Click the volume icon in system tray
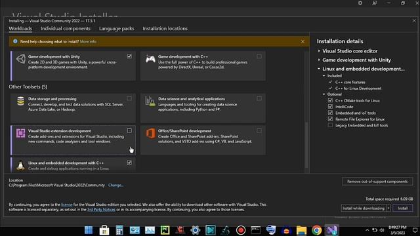 coord(382,230)
